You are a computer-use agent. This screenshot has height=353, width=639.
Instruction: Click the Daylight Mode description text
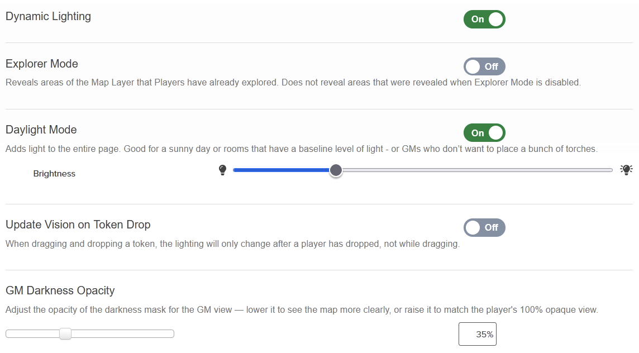tap(302, 149)
